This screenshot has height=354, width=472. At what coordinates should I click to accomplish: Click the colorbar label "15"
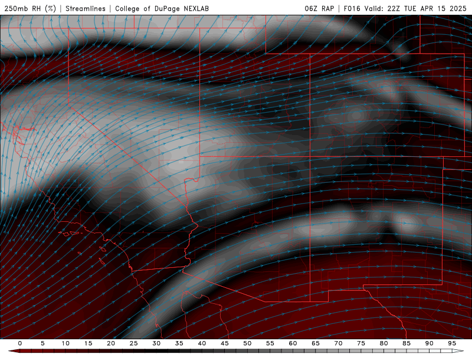88,343
